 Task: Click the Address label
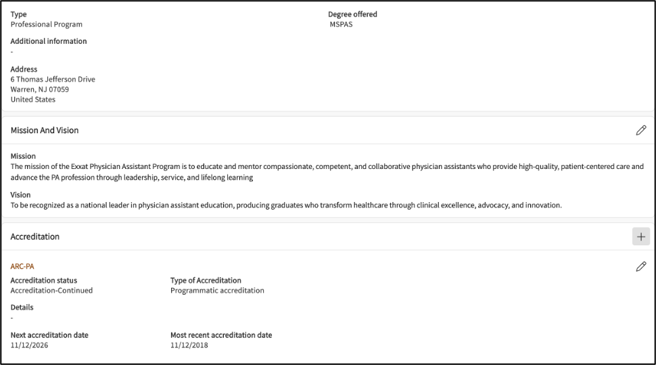click(24, 69)
